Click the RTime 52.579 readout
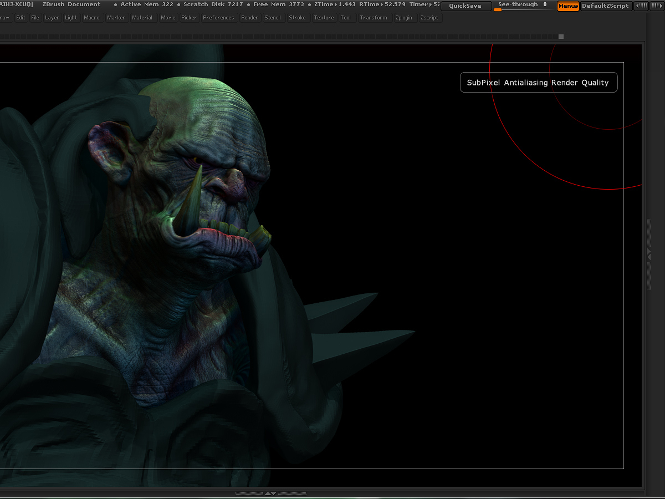The height and width of the screenshot is (499, 665). [382, 4]
